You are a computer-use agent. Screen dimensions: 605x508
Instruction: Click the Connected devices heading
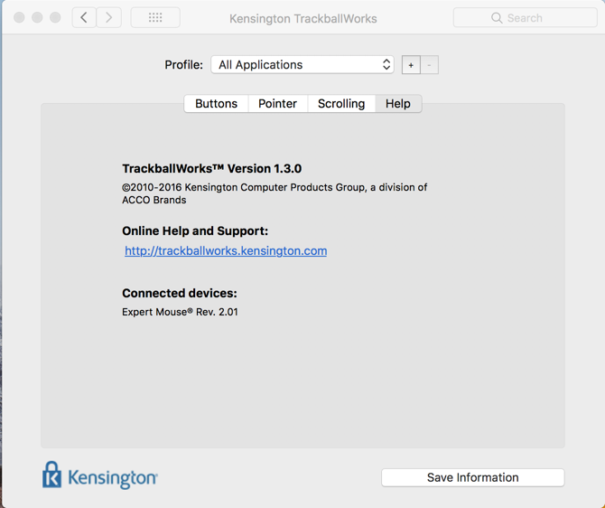[180, 293]
